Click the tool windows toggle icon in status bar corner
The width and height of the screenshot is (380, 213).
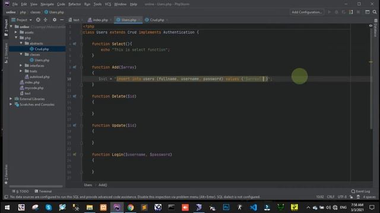(x=6, y=197)
